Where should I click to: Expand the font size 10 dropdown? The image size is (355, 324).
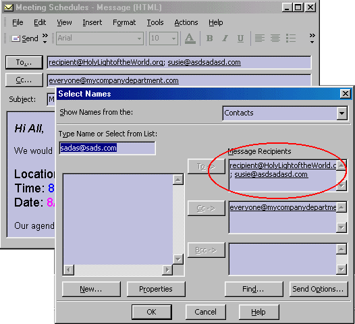173,38
